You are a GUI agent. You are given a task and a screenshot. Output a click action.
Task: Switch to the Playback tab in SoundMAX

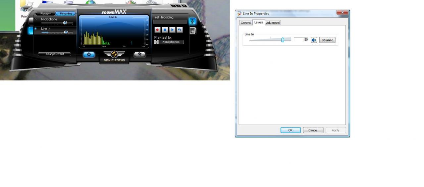click(46, 14)
